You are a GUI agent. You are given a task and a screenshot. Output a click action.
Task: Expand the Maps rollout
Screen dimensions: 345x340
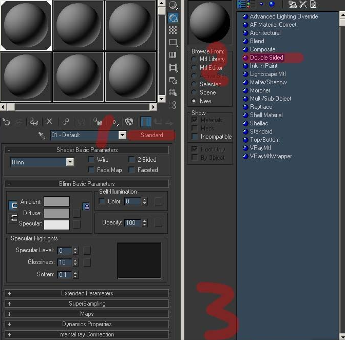(87, 314)
